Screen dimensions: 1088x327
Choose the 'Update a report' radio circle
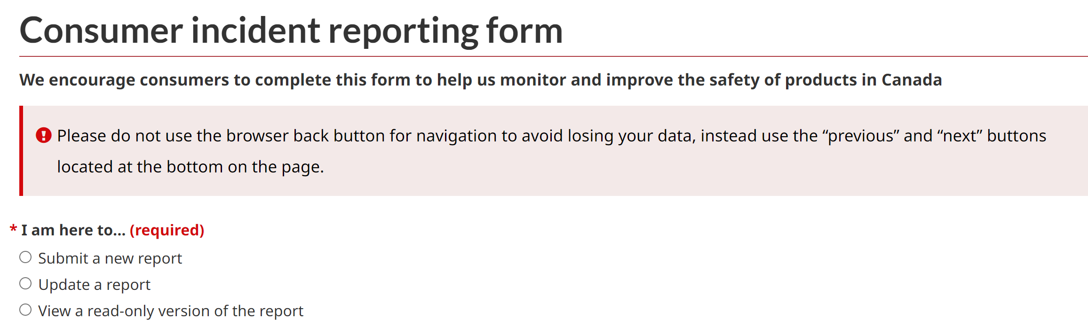point(25,284)
